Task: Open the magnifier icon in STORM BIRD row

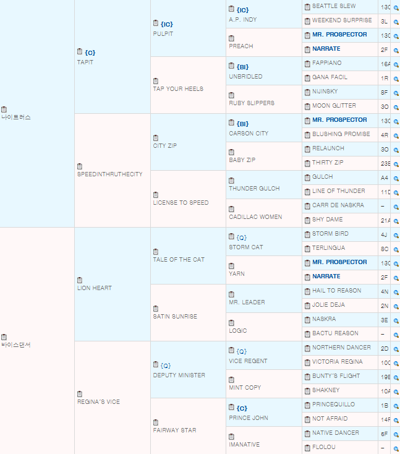Action: (x=396, y=236)
